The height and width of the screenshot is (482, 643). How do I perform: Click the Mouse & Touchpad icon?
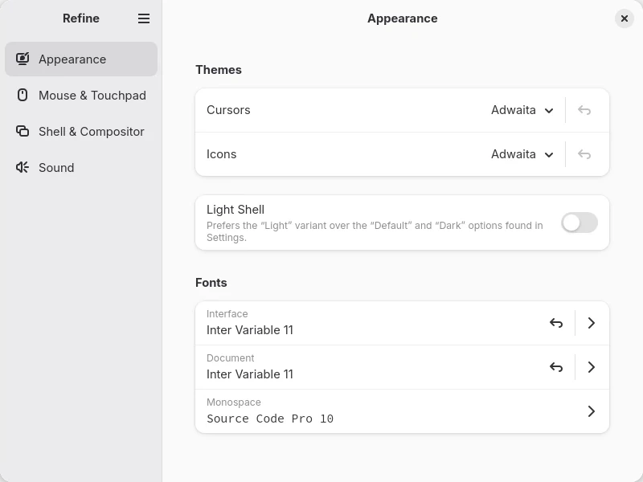(23, 95)
